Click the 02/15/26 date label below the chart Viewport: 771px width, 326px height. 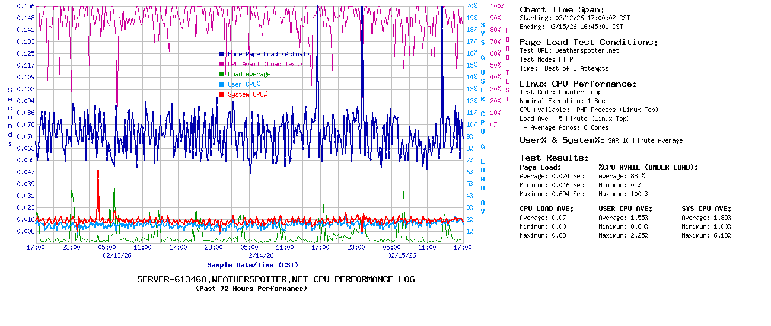[402, 255]
